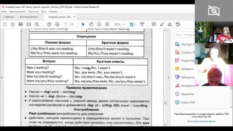The image size is (233, 131).
Task: Add a comment sticky note
Action: point(154,24)
